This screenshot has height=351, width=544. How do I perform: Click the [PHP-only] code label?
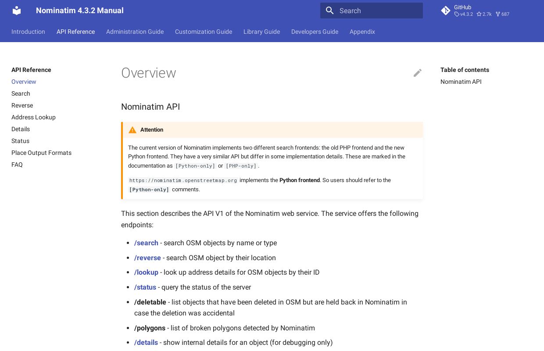[241, 166]
